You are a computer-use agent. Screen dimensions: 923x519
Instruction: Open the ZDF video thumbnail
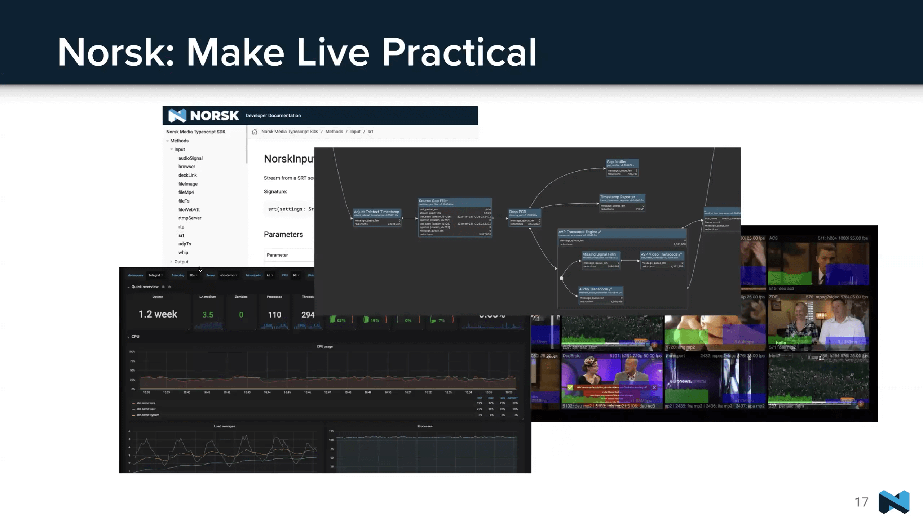818,322
